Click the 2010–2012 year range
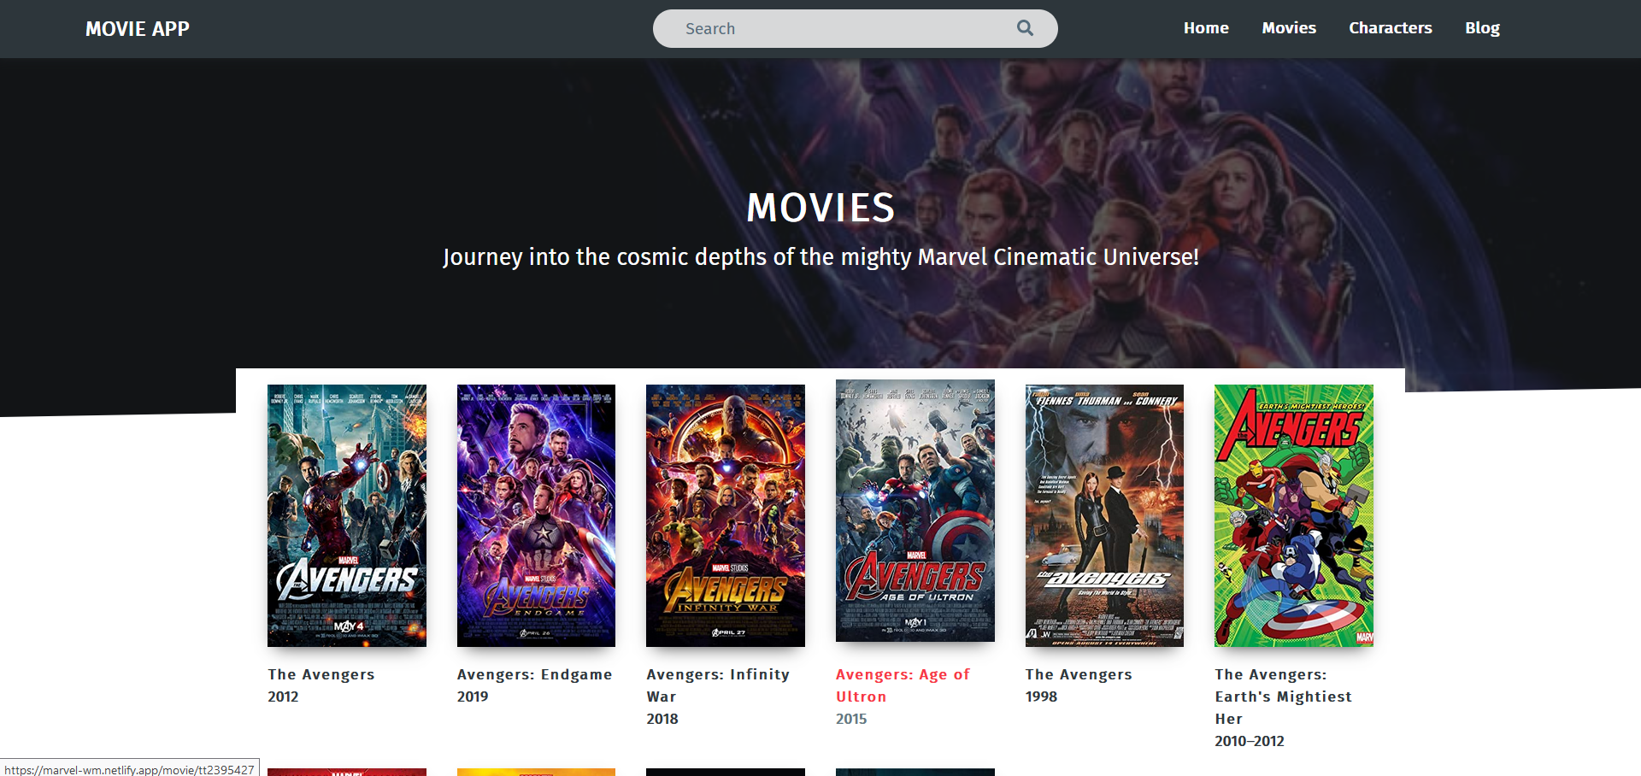Image resolution: width=1641 pixels, height=776 pixels. 1250,741
